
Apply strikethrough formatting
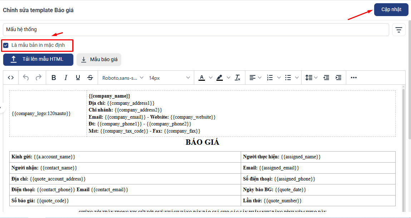90,78
